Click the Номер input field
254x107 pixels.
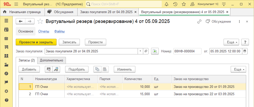click(x=187, y=51)
